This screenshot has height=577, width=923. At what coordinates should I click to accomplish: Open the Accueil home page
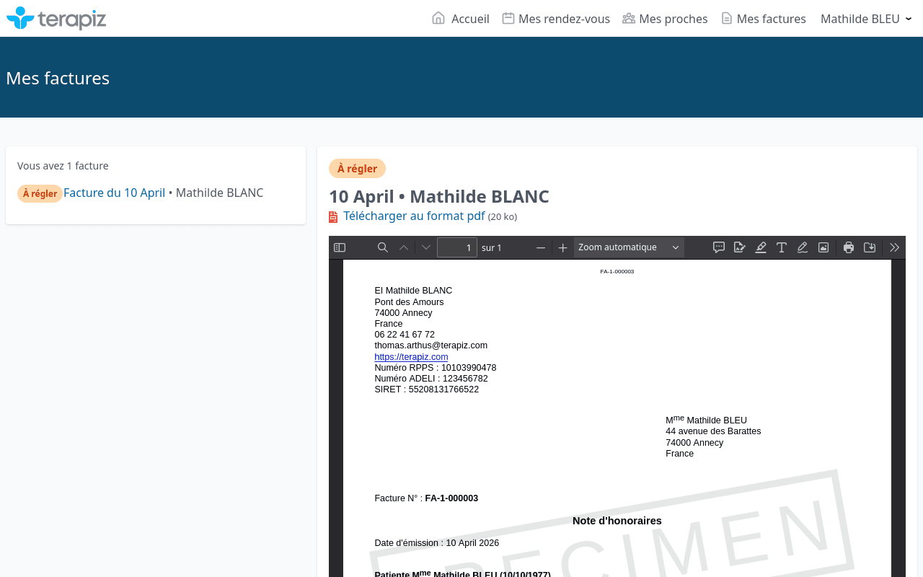pyautogui.click(x=461, y=19)
